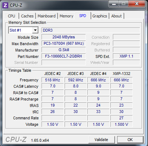148x146 pixels.
Task: Switch to the CPU tab
Action: [x=11, y=16]
